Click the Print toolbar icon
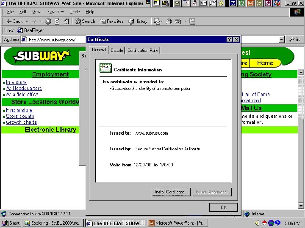The image size is (305, 228). point(169,22)
